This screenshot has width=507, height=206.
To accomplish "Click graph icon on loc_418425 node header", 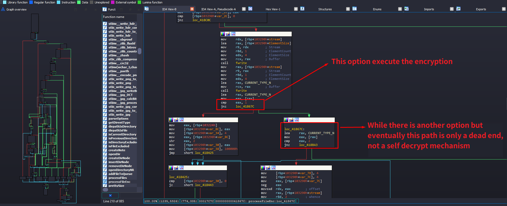I will click(182, 168).
